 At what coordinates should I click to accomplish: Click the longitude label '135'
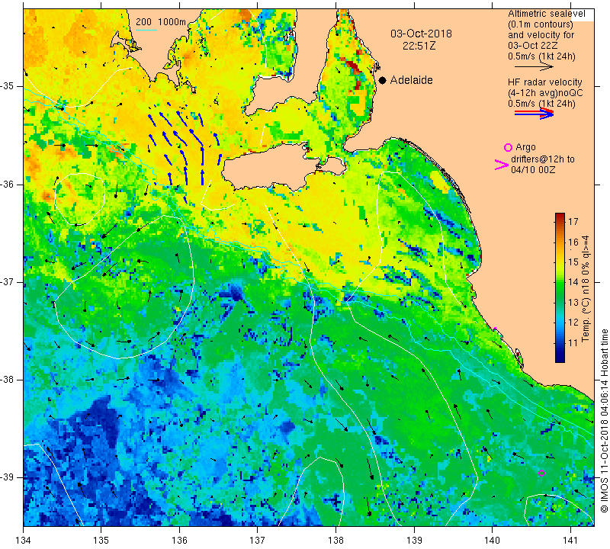(101, 540)
